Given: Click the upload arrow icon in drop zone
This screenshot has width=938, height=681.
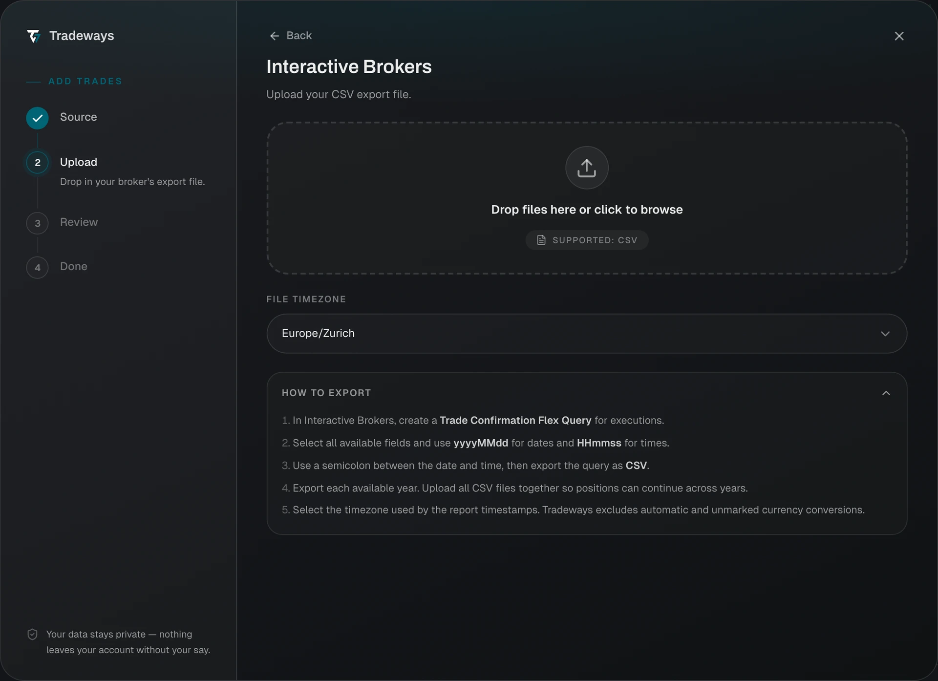Looking at the screenshot, I should pyautogui.click(x=587, y=168).
